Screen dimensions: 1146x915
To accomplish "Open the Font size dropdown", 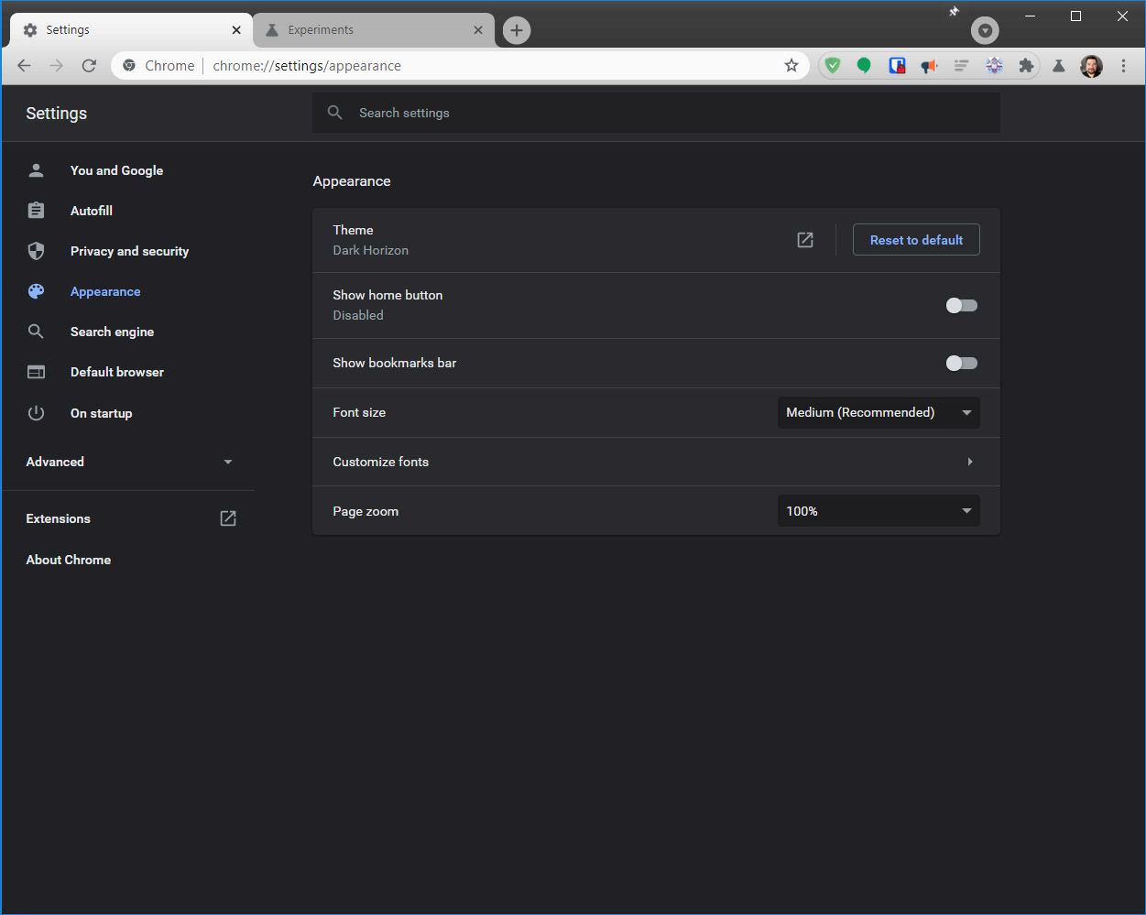I will pyautogui.click(x=878, y=412).
